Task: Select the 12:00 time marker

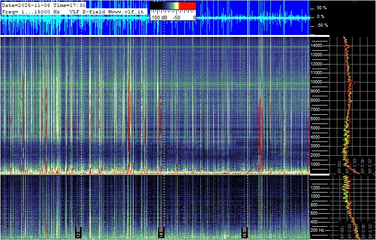Action: coord(78,231)
